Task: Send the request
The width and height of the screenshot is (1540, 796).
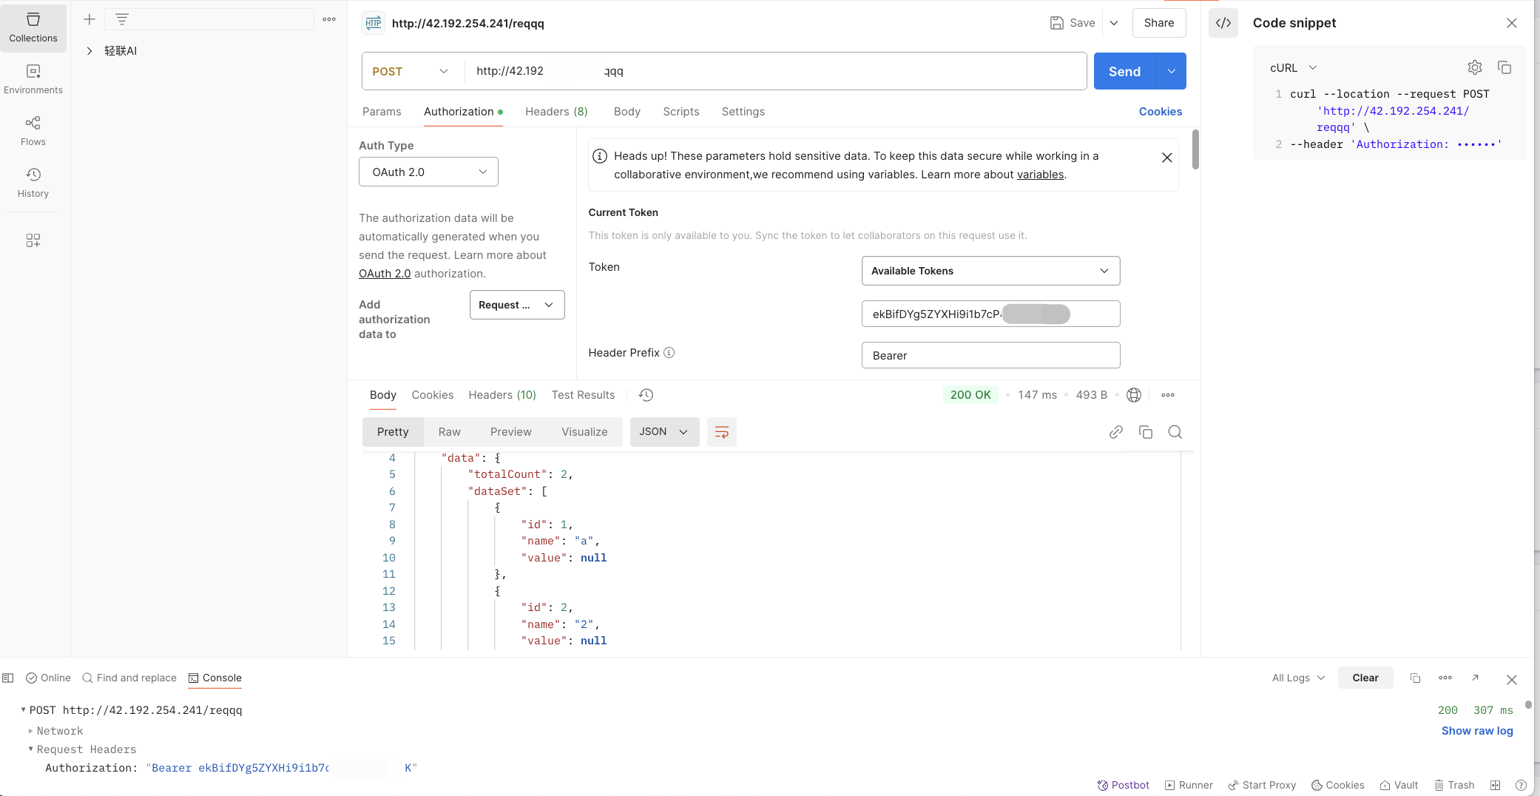Action: pos(1124,71)
